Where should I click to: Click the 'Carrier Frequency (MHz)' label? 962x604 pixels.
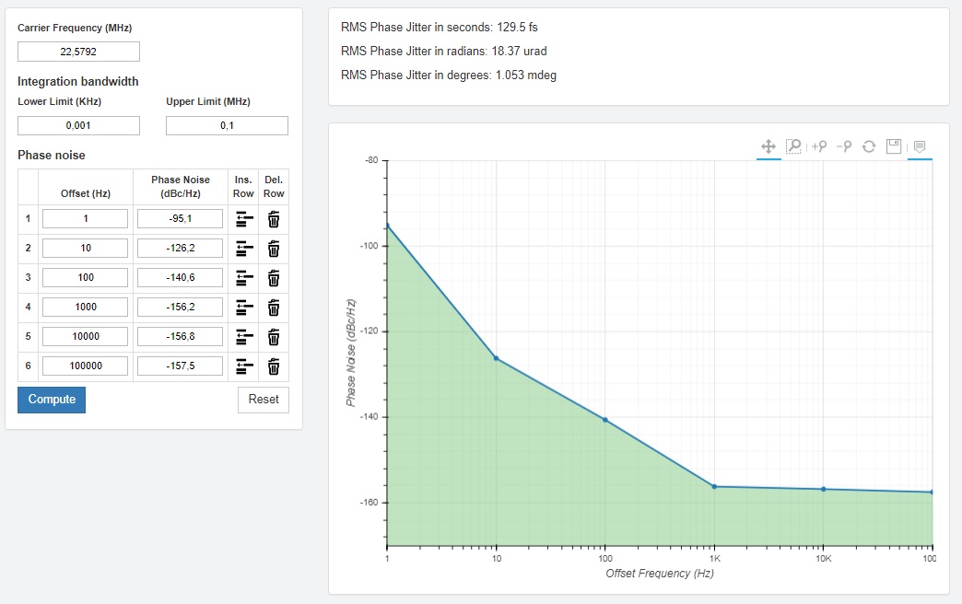point(75,28)
